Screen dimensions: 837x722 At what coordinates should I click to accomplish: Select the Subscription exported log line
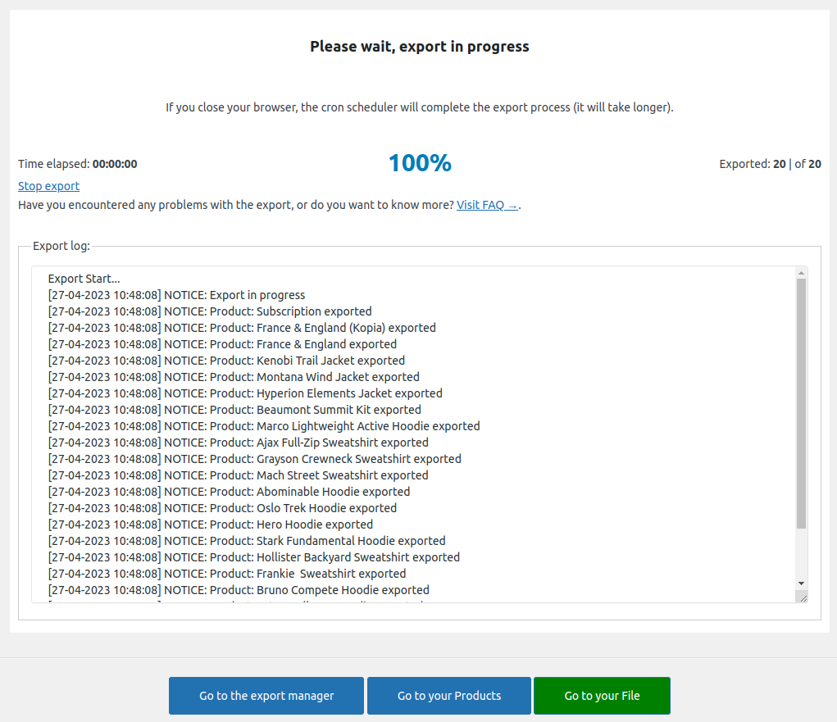coord(210,311)
